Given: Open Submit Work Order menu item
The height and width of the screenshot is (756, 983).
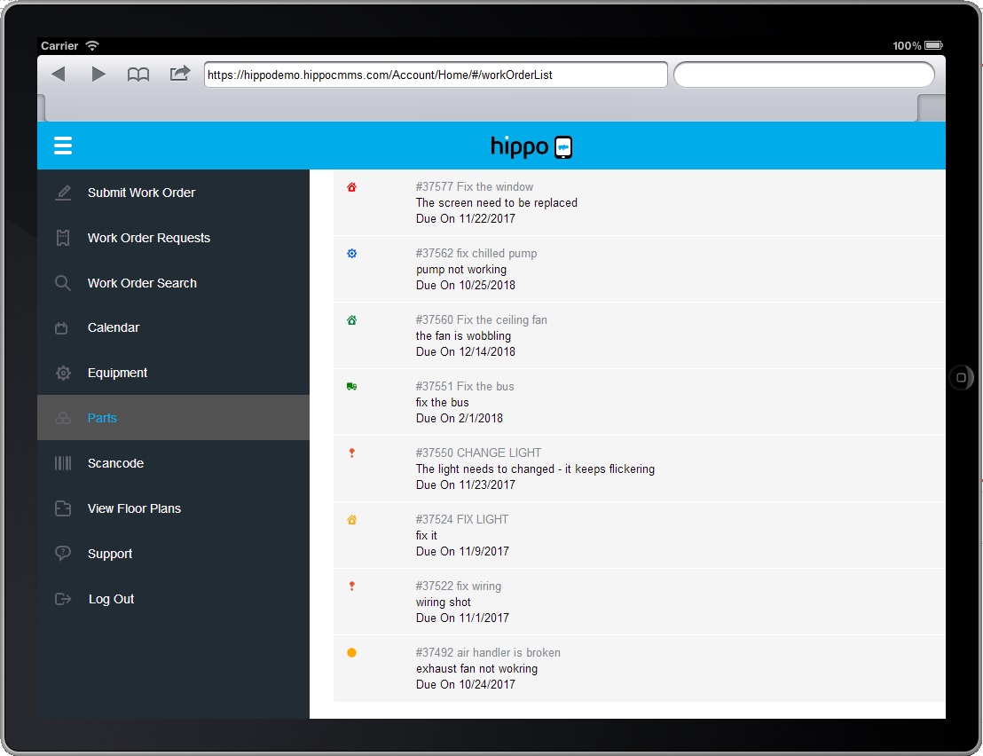Looking at the screenshot, I should (x=173, y=193).
